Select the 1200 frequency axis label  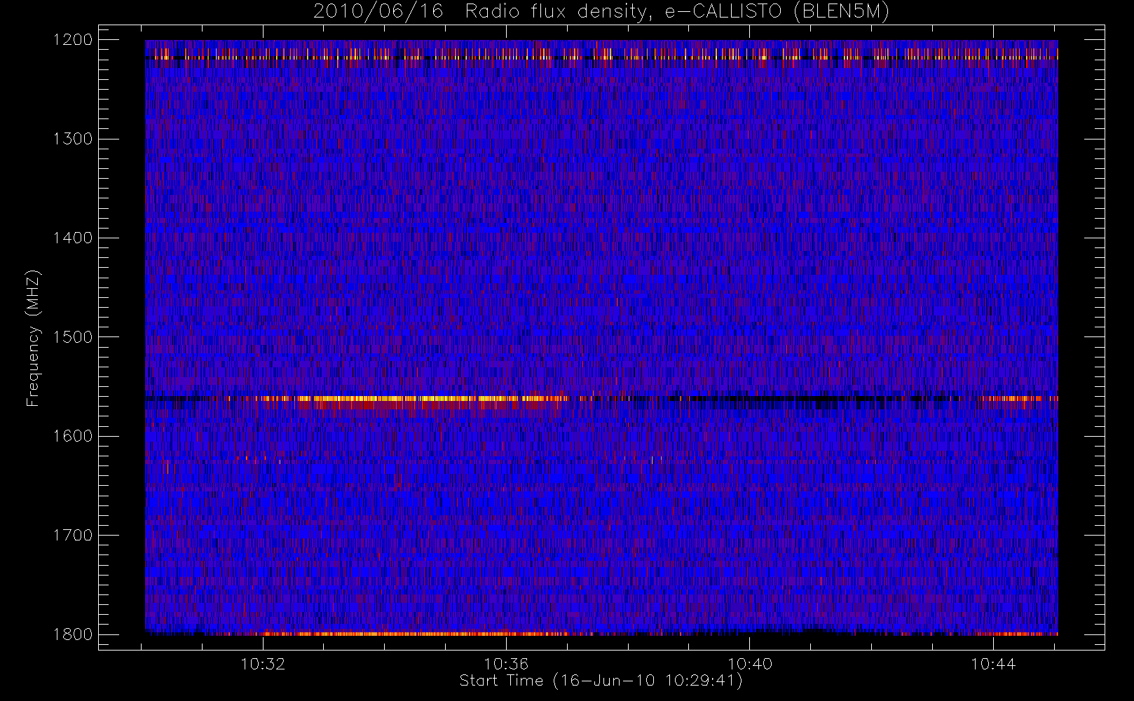click(x=73, y=40)
